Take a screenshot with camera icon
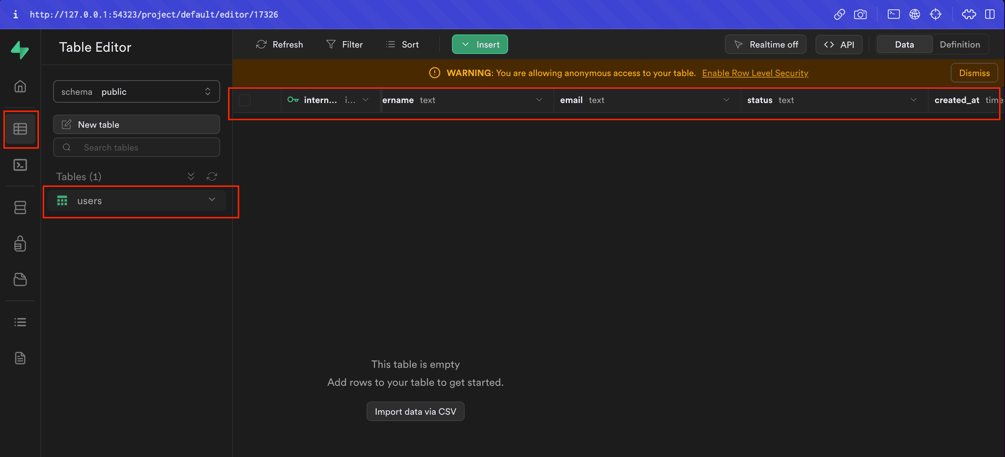This screenshot has width=1005, height=457. [x=860, y=15]
